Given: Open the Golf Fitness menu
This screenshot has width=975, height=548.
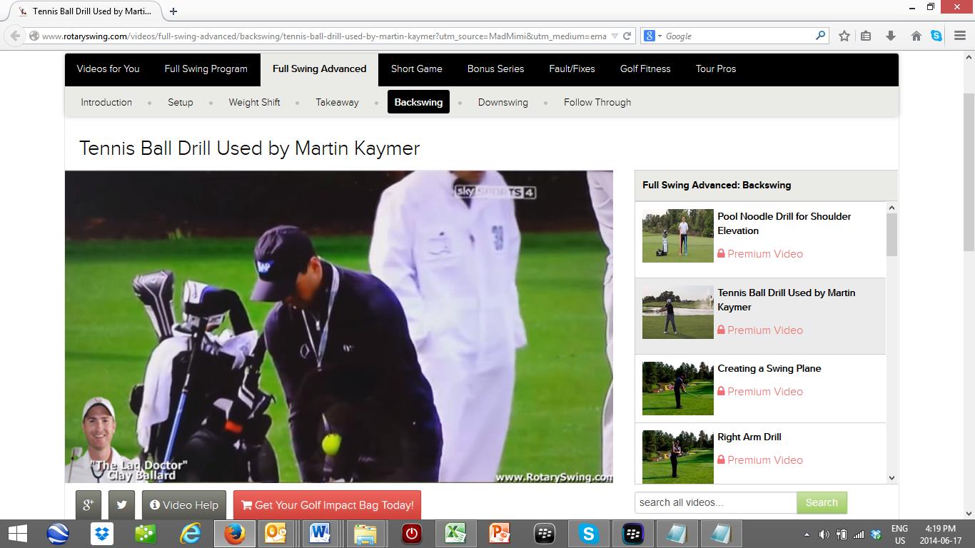Looking at the screenshot, I should click(645, 69).
